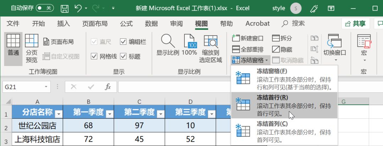Click the 冻结窗格 dropdown button
Viewport: 383px width, 146px height.
250,60
